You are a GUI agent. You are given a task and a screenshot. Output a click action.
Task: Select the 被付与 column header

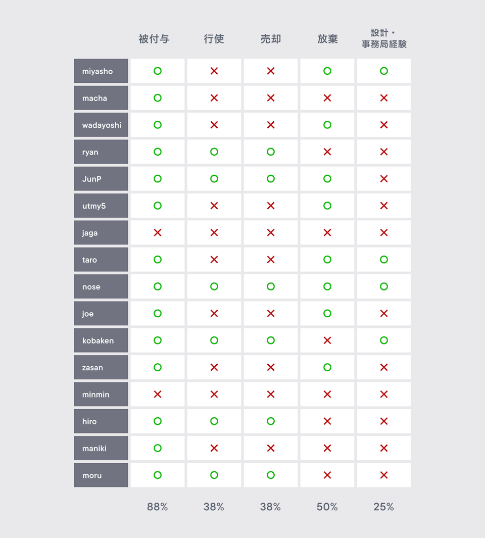click(x=154, y=39)
